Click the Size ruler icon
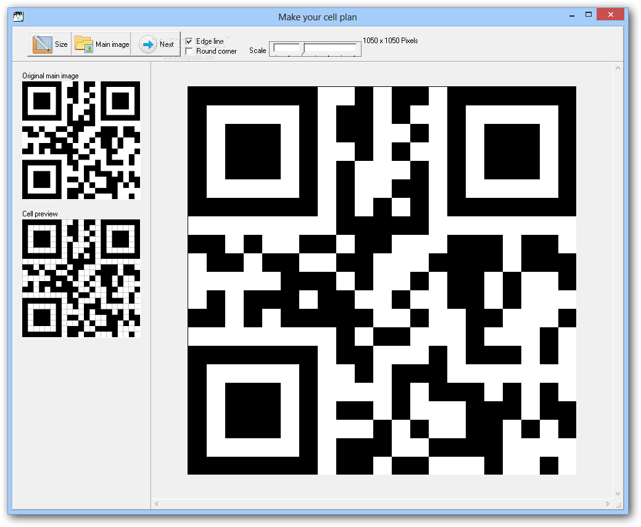The width and height of the screenshot is (641, 527). (43, 44)
